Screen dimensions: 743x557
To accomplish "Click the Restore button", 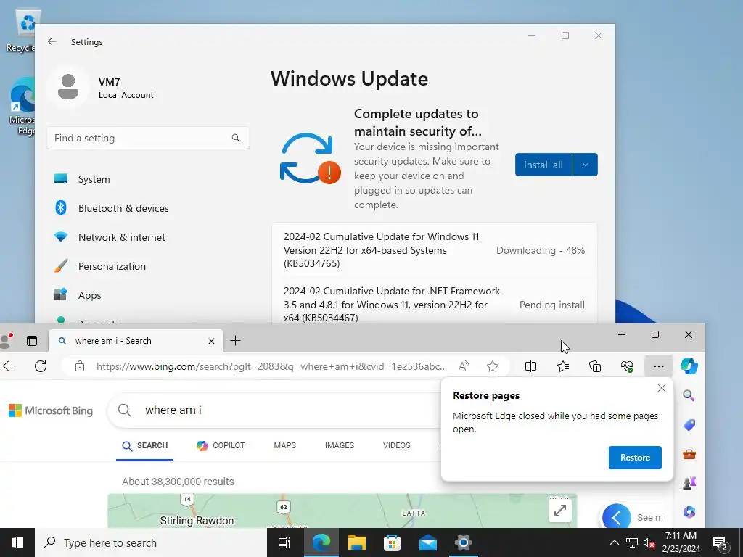I will [x=635, y=458].
